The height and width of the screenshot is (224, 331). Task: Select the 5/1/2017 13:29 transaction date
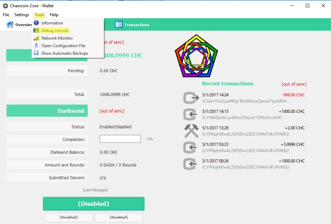tap(215, 128)
